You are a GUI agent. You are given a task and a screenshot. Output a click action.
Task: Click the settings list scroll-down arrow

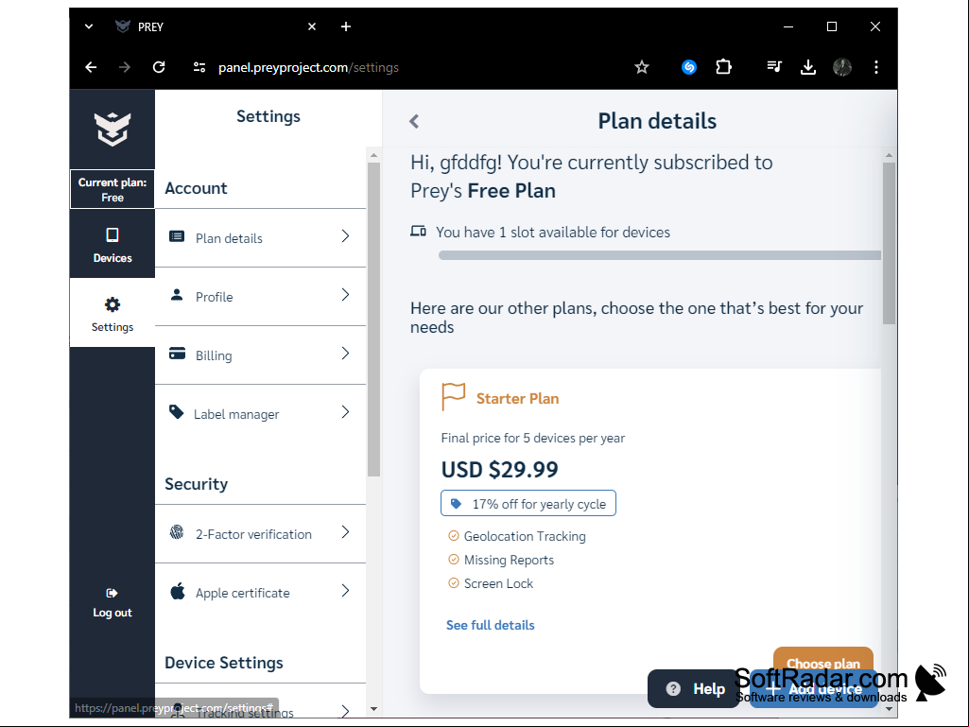point(373,709)
